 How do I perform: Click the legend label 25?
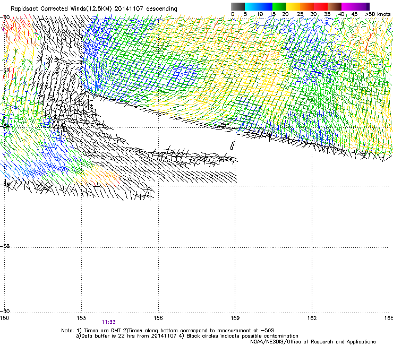(300, 14)
